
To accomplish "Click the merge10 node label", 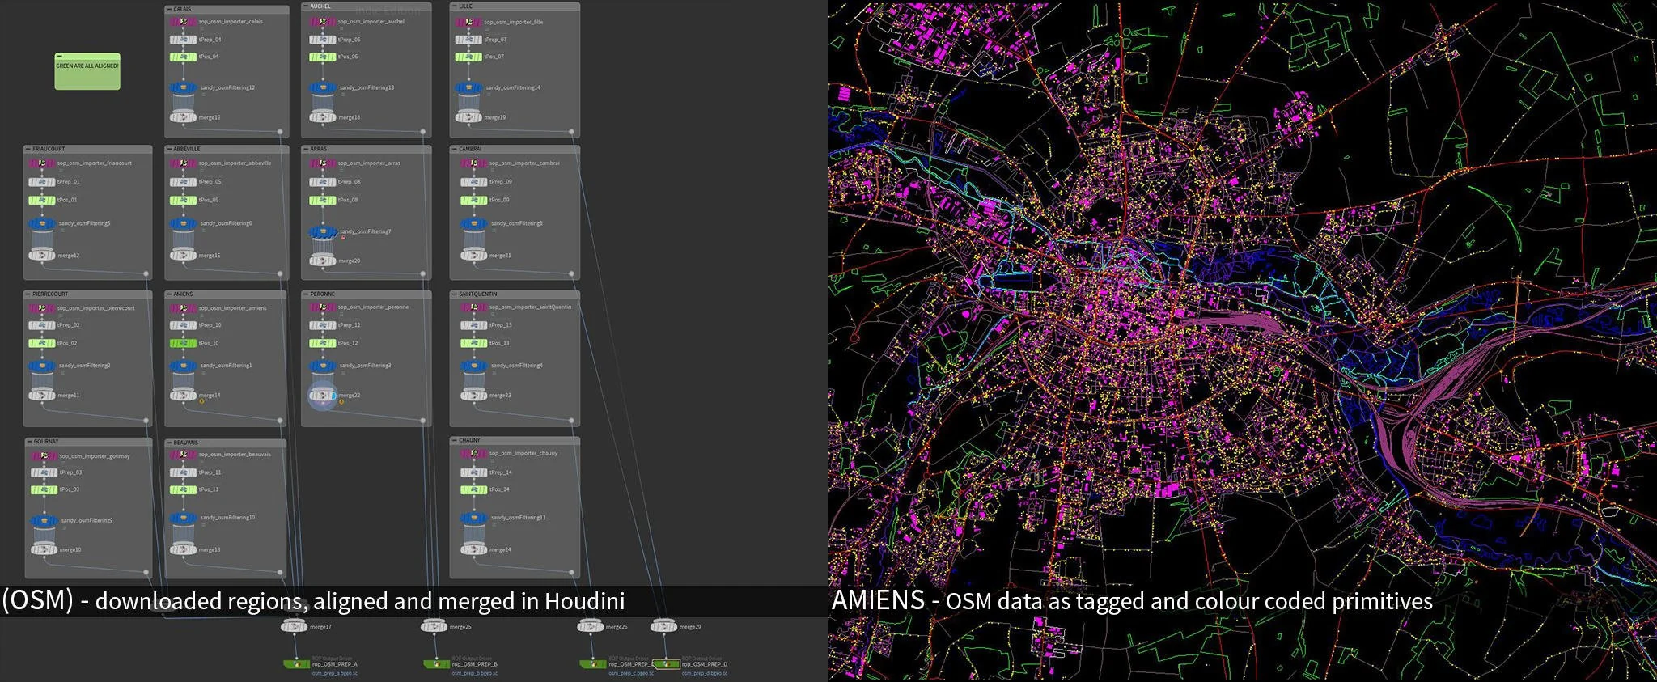I will click(x=70, y=550).
